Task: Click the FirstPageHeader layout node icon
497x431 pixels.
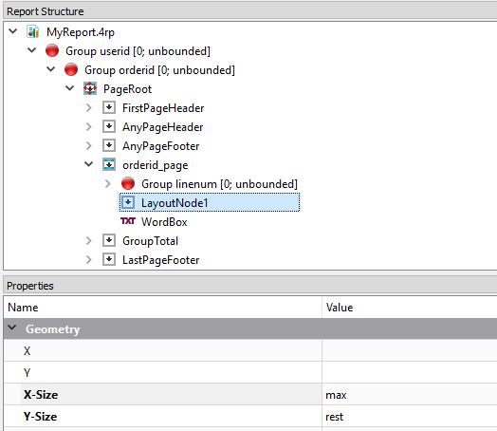Action: (x=109, y=107)
